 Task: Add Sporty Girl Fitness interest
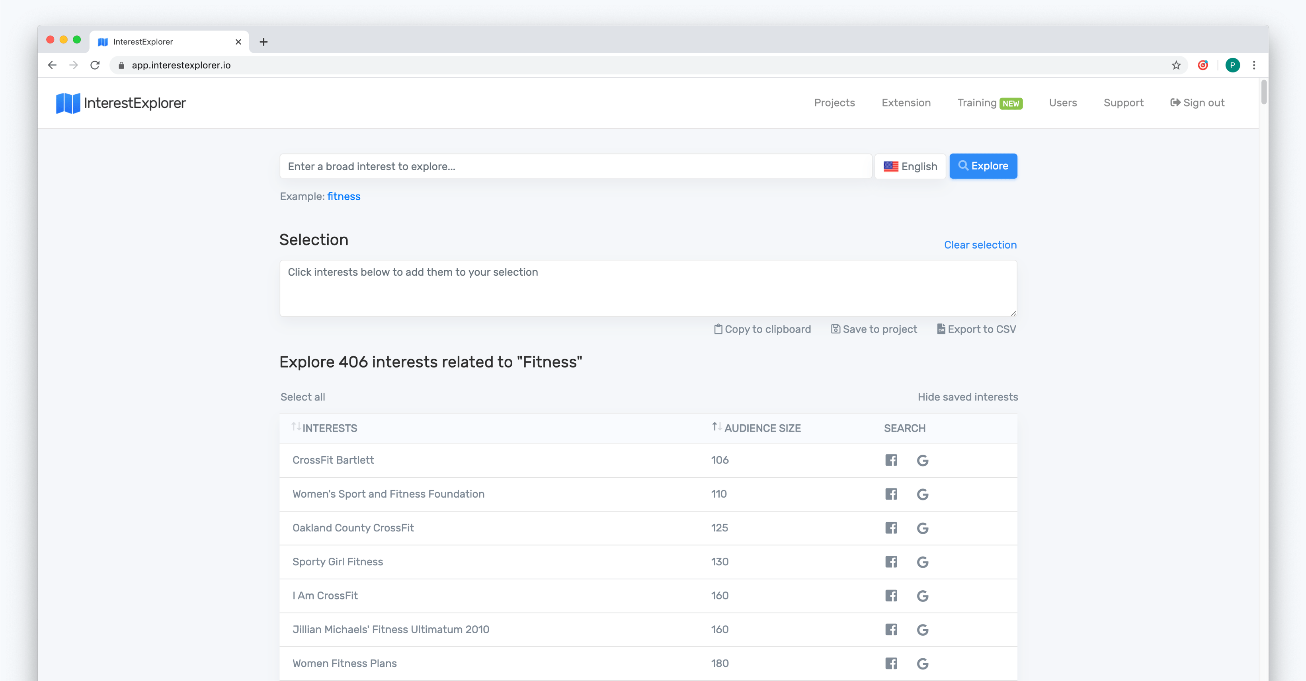[338, 562]
